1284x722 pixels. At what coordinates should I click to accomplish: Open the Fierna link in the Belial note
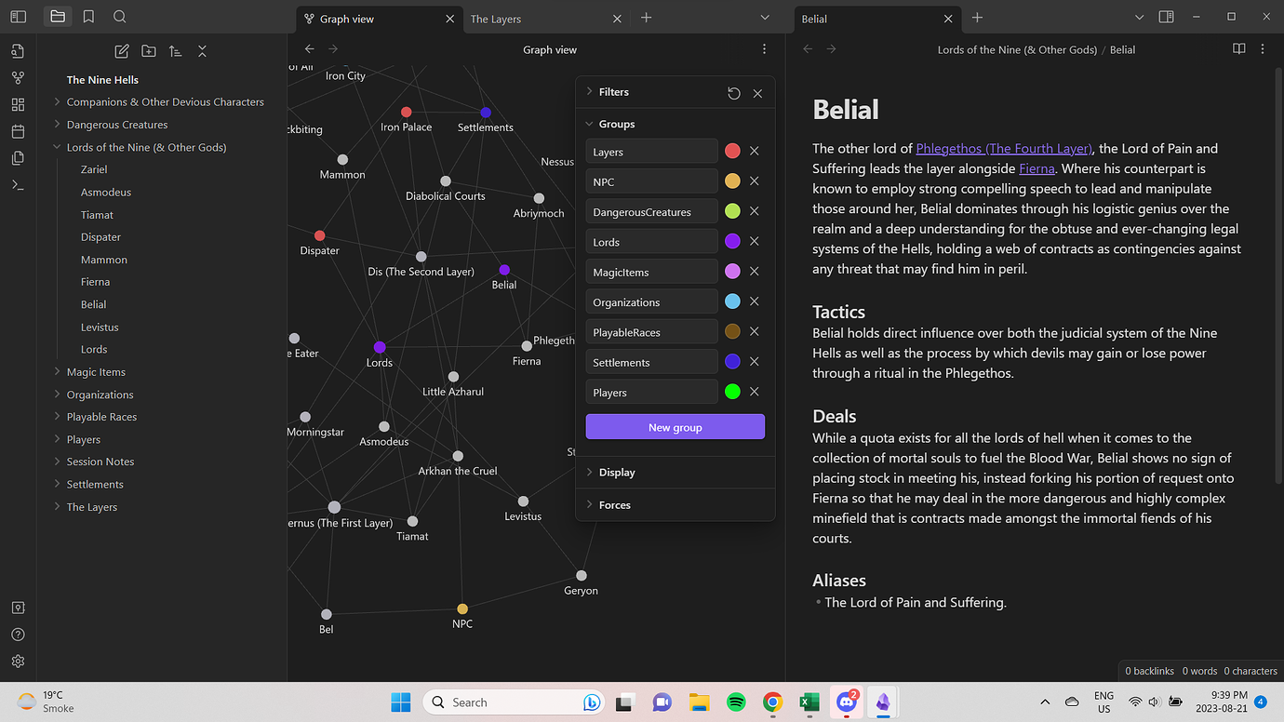pyautogui.click(x=1037, y=168)
